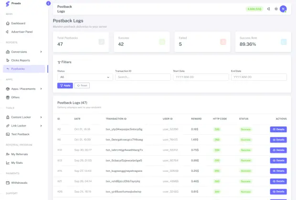296x200 pixels.
Task: View Details for the 1.49$ reward row
Action: (278, 140)
